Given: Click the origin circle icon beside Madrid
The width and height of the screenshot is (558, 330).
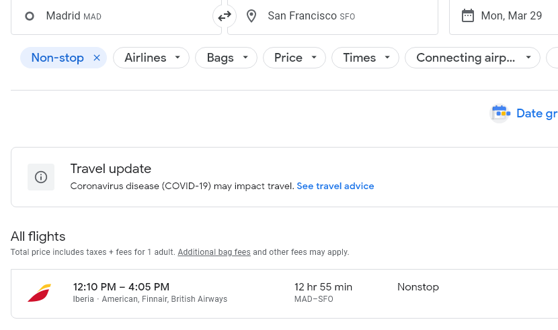Looking at the screenshot, I should click(x=30, y=16).
